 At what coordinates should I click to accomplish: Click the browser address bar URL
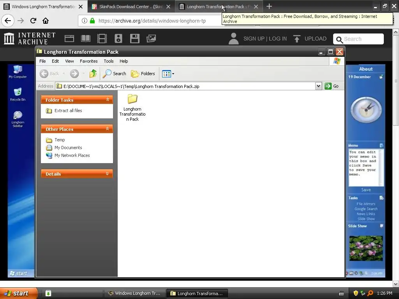click(x=152, y=21)
